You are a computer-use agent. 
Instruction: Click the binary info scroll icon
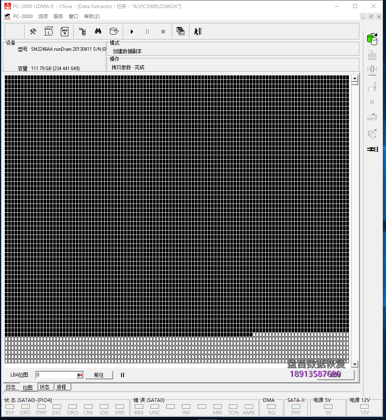tap(48, 31)
